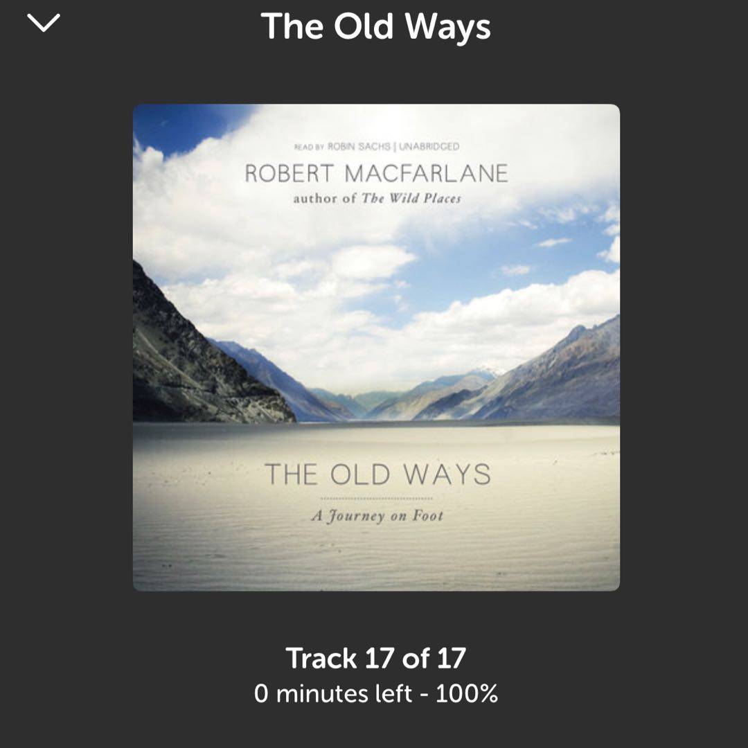
Task: Open the audiobook cover artwork
Action: coord(376,347)
